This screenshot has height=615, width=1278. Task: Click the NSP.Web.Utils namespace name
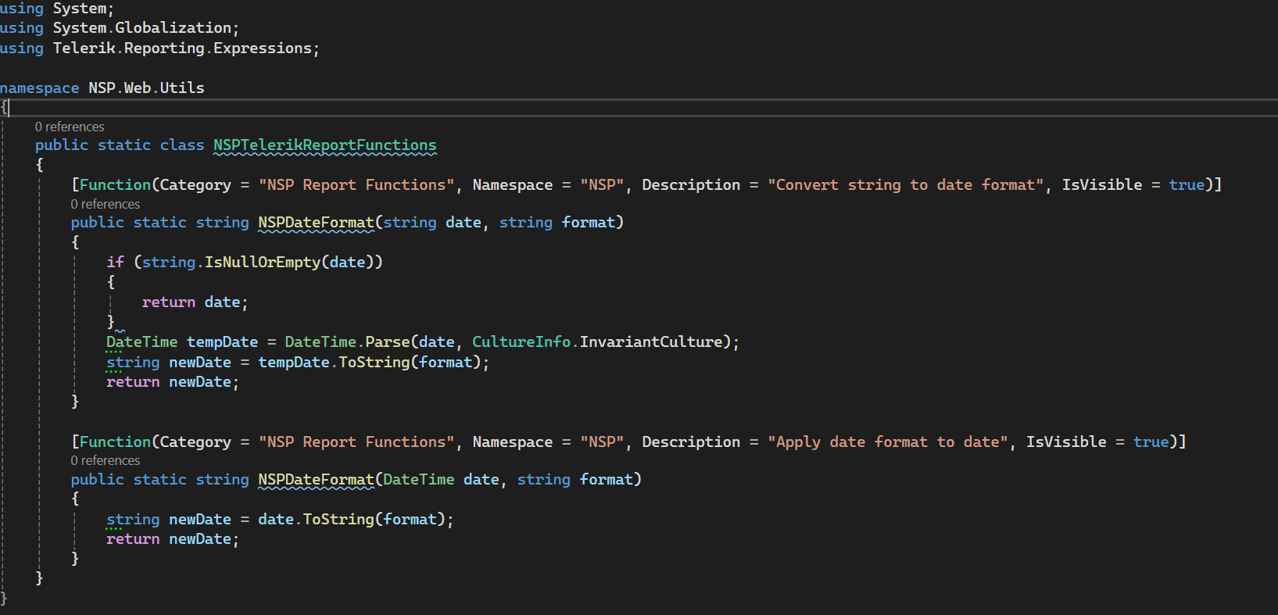pos(146,88)
